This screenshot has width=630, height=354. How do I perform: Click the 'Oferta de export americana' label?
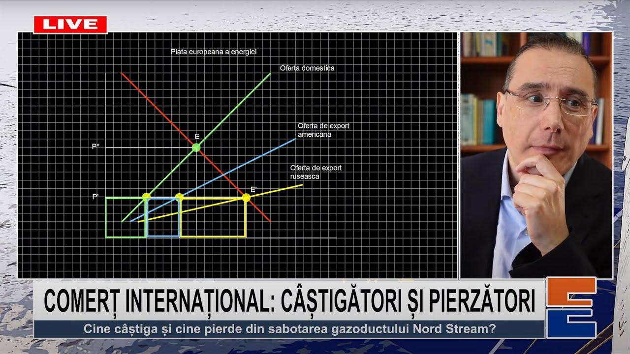(x=323, y=130)
